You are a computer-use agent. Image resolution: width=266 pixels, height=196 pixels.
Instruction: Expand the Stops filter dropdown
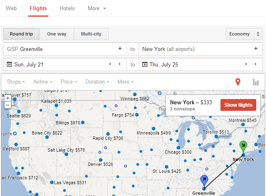point(16,82)
